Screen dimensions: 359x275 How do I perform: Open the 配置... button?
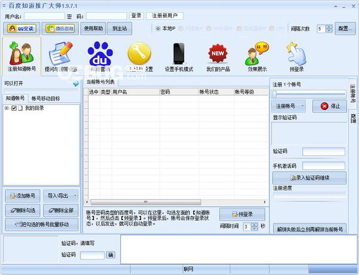(x=345, y=29)
